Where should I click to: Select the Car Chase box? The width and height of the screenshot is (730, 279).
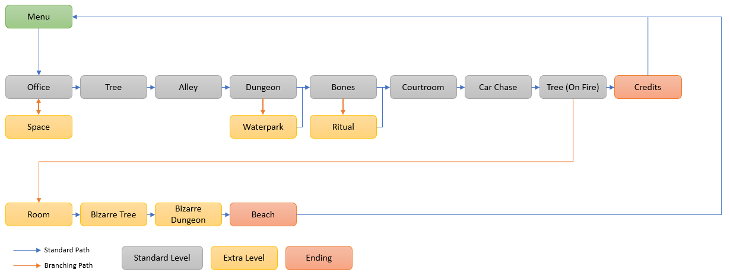click(x=498, y=87)
